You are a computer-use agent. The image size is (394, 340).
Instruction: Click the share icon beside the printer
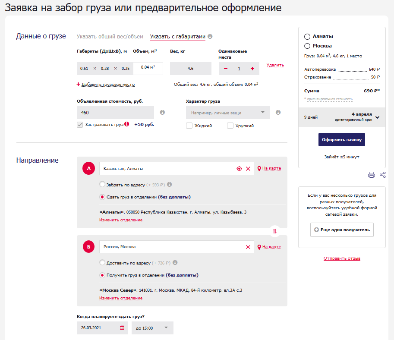click(x=382, y=175)
